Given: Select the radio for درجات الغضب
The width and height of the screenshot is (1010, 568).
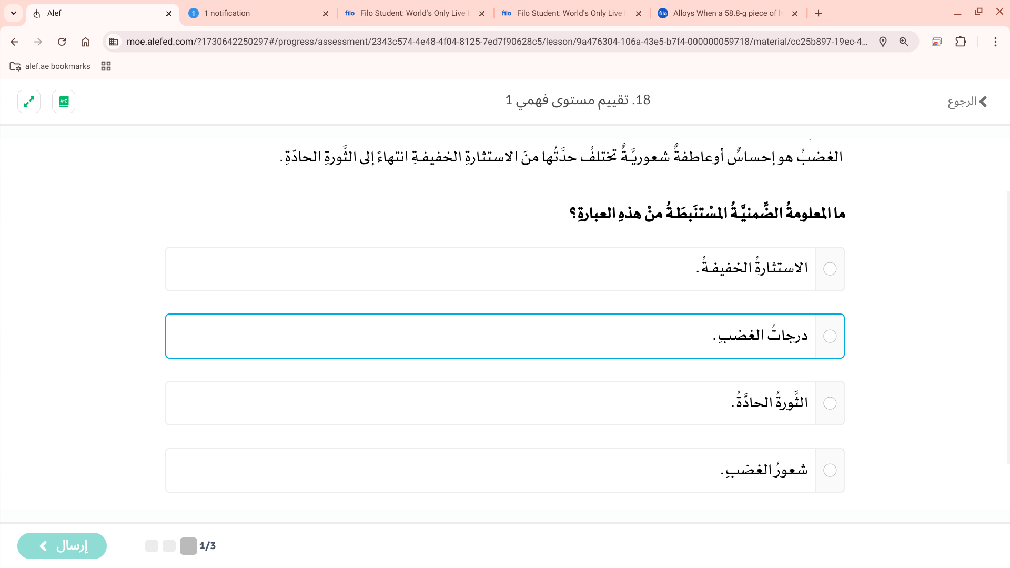Looking at the screenshot, I should [830, 336].
